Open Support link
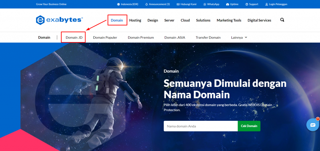The height and width of the screenshot is (151, 320). (x=253, y=4)
